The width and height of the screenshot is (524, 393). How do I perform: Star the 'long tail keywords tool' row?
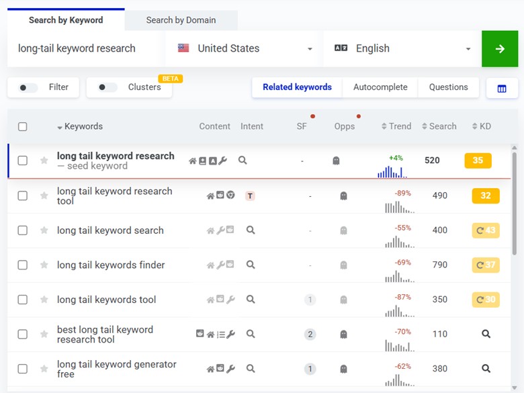[44, 300]
